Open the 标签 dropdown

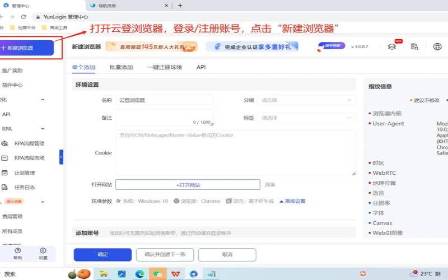pyautogui.click(x=306, y=118)
